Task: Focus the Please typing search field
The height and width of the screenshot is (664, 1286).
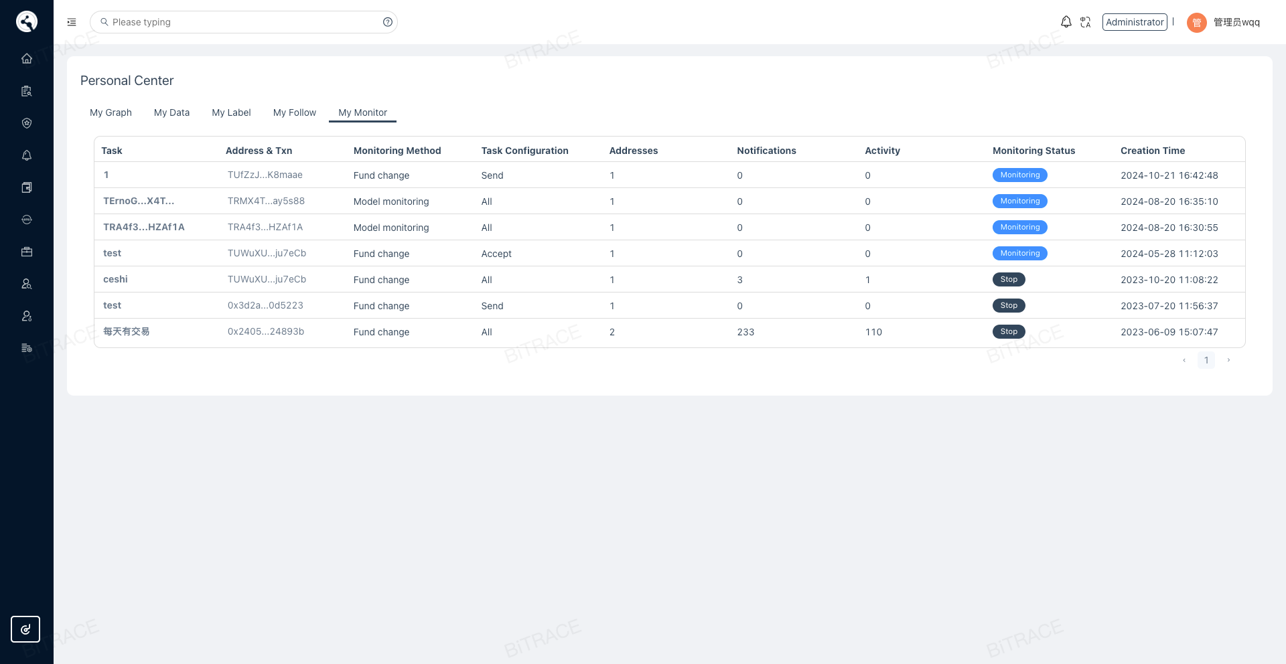Action: click(x=244, y=22)
